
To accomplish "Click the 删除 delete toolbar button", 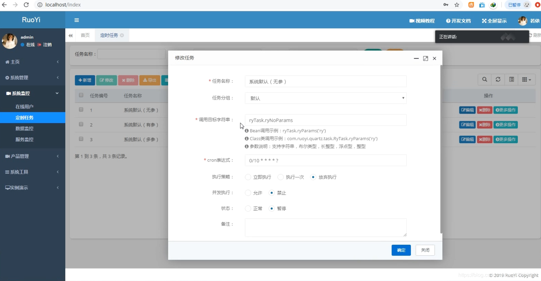I will 128,80.
